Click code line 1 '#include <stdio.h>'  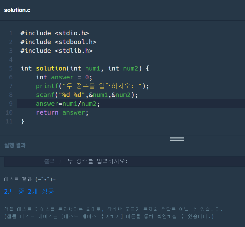(x=55, y=33)
